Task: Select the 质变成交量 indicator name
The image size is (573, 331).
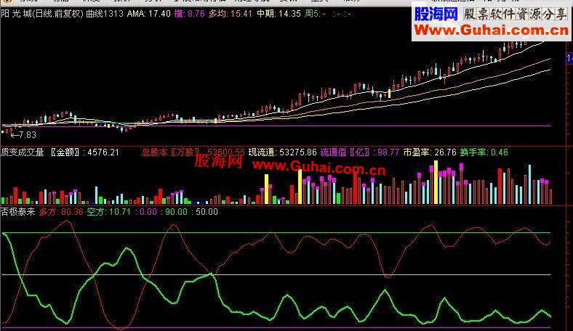Action: [x=23, y=152]
